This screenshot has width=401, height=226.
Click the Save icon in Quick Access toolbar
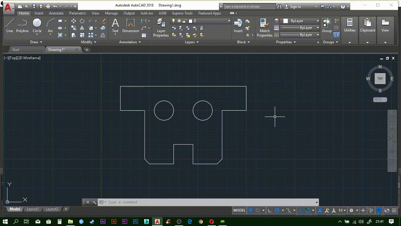click(x=34, y=6)
